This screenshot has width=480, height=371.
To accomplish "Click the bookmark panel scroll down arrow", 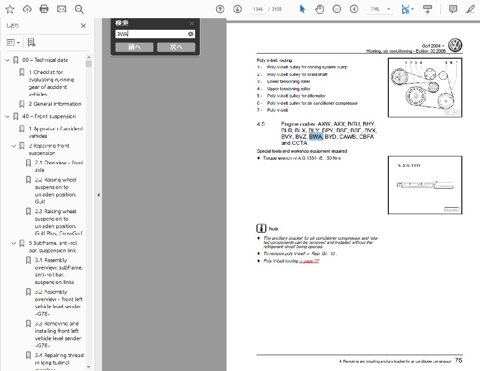I will click(88, 367).
